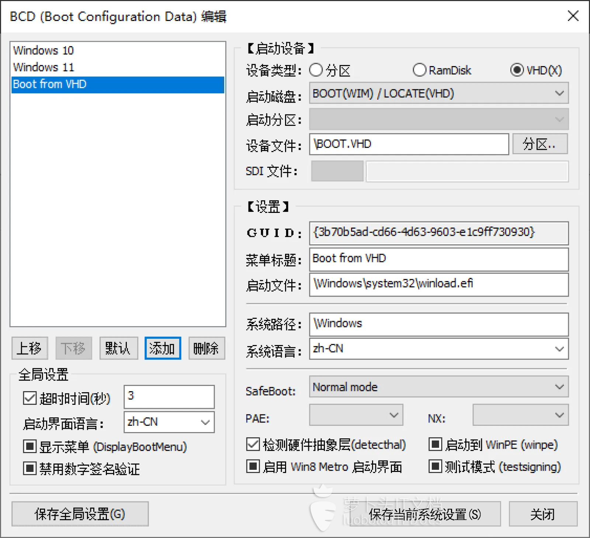This screenshot has width=590, height=538.
Task: Click the 添加 add entry button
Action: (x=163, y=348)
